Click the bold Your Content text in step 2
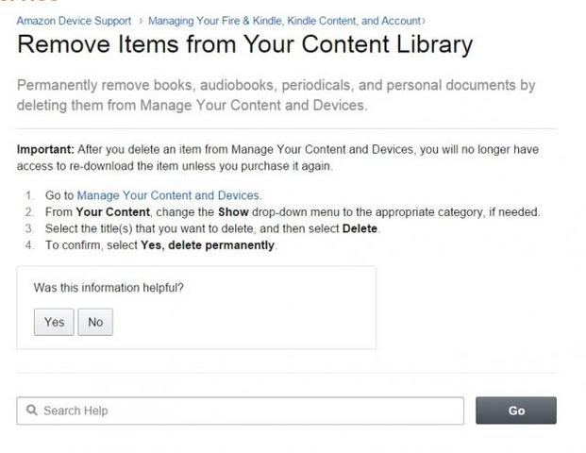Image resolution: width=586 pixels, height=453 pixels. pos(113,212)
